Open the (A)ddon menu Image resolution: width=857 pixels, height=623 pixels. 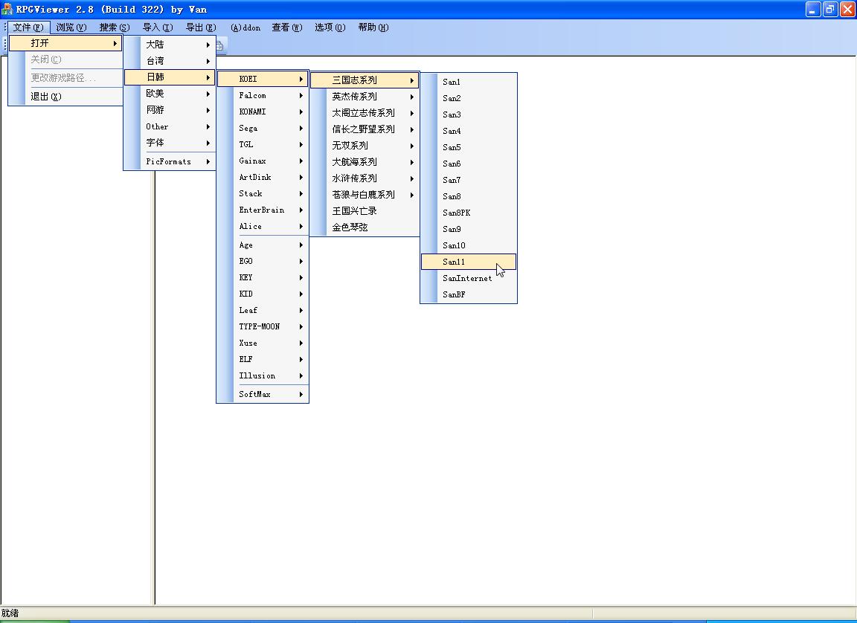click(x=245, y=28)
